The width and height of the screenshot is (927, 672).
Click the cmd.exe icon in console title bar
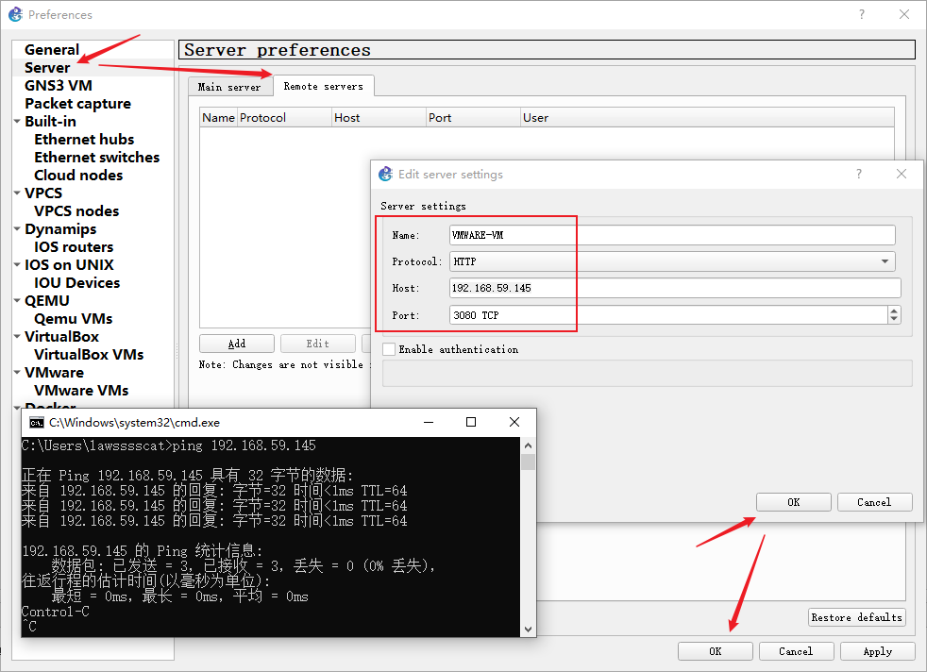pos(37,423)
